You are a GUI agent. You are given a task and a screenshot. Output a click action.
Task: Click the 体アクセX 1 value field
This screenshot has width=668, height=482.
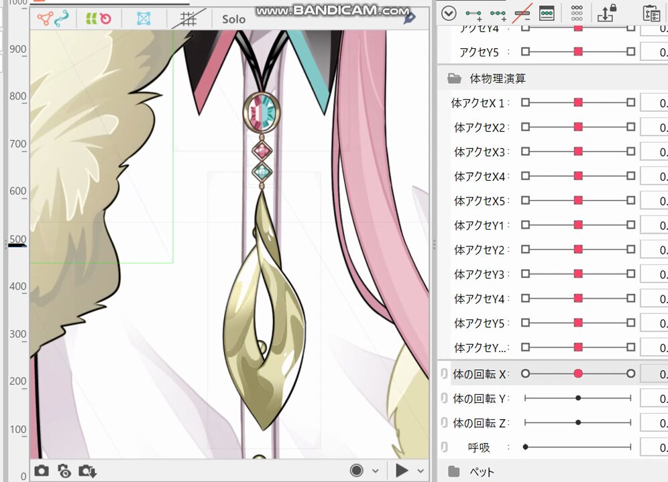655,103
